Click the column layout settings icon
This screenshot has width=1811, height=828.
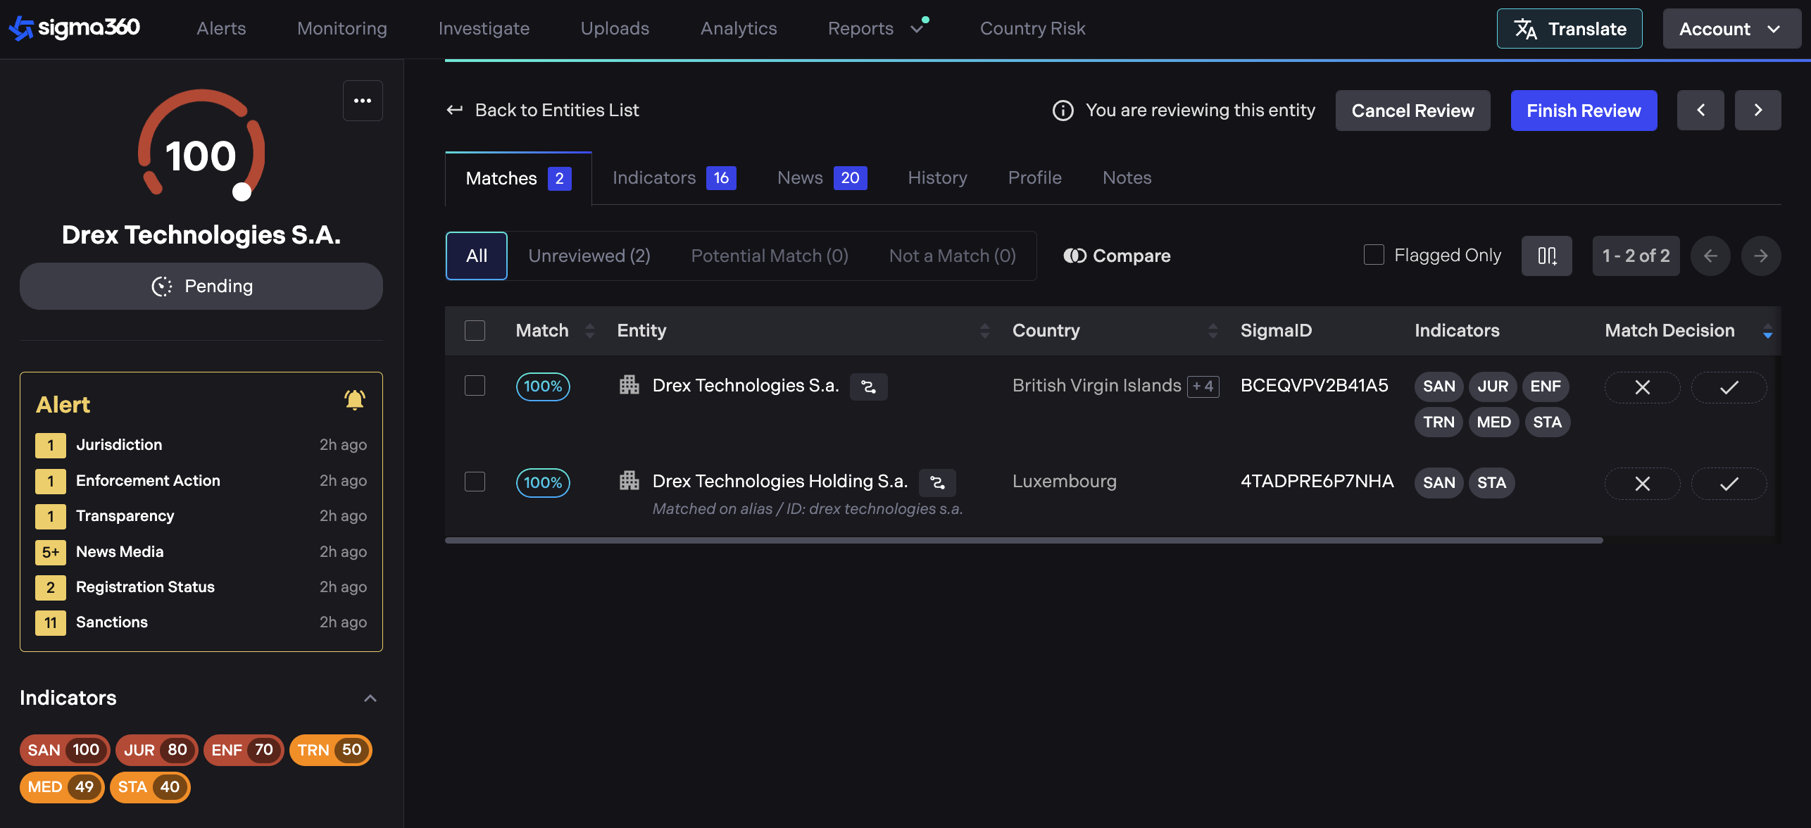click(1546, 256)
